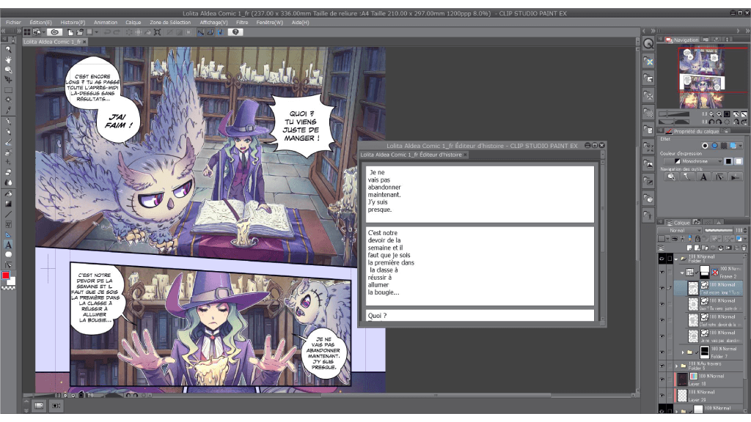Expand the Folder 7 group

(683, 352)
